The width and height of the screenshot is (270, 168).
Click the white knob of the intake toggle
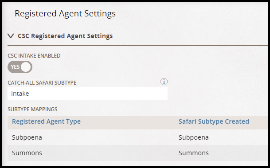coord(26,67)
